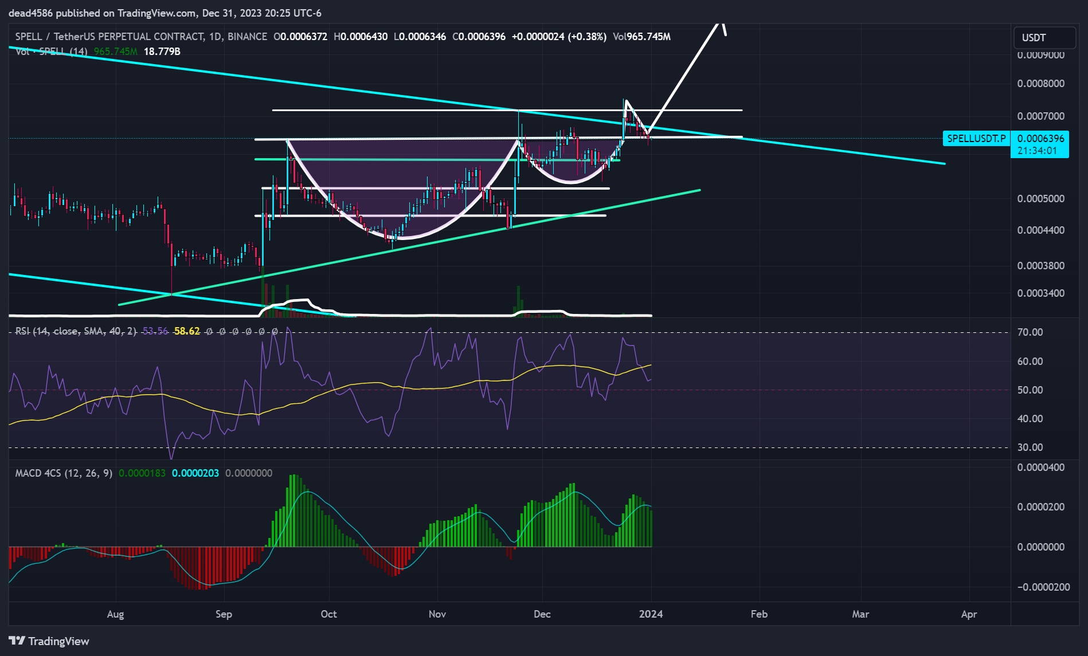Click the Vol965.745M reading in the header
Viewport: 1088px width, 656px height.
click(x=641, y=37)
